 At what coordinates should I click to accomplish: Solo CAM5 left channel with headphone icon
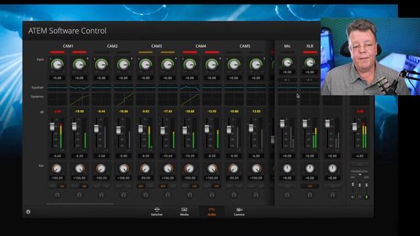click(x=234, y=195)
